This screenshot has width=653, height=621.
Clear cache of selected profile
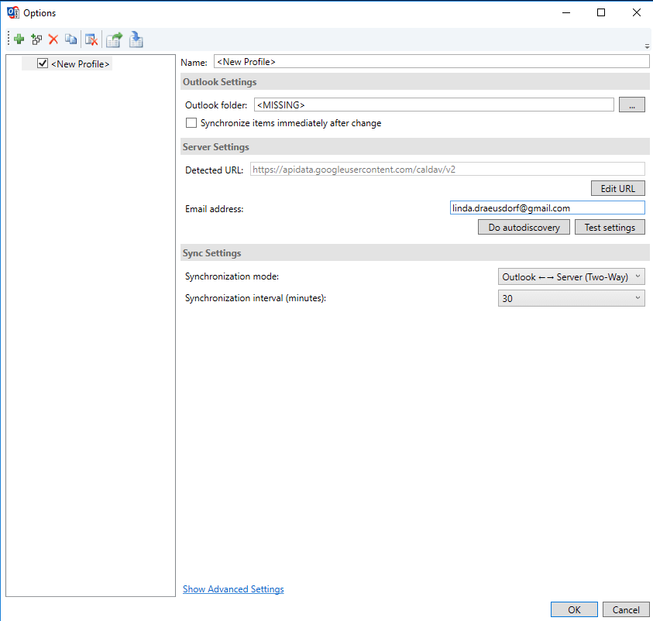(x=91, y=39)
